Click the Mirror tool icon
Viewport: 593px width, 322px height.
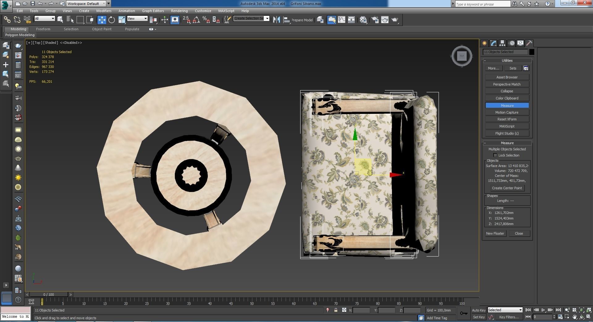pos(276,20)
